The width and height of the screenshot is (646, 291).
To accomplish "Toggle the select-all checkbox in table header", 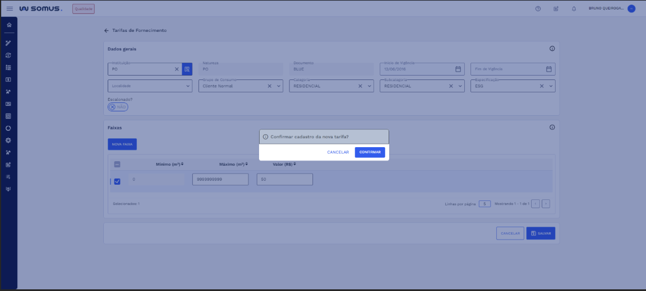I will click(117, 165).
